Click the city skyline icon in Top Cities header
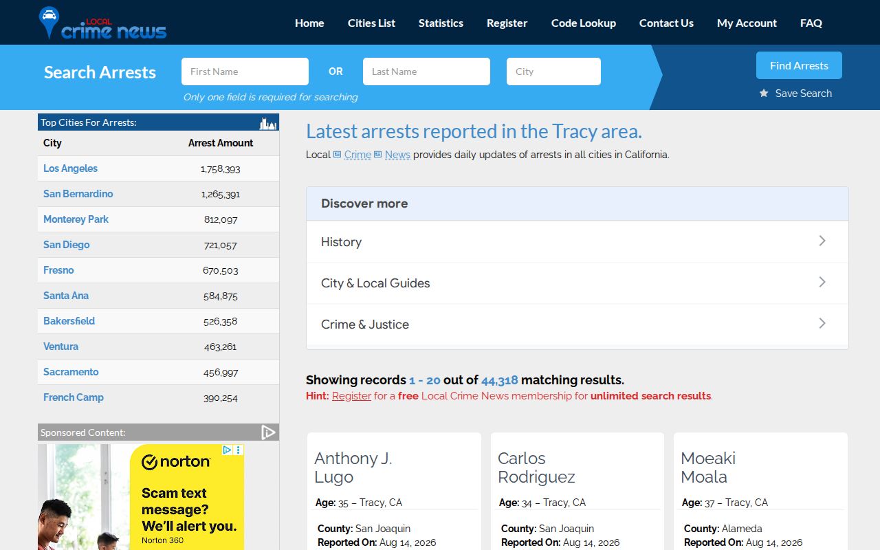 pyautogui.click(x=268, y=123)
